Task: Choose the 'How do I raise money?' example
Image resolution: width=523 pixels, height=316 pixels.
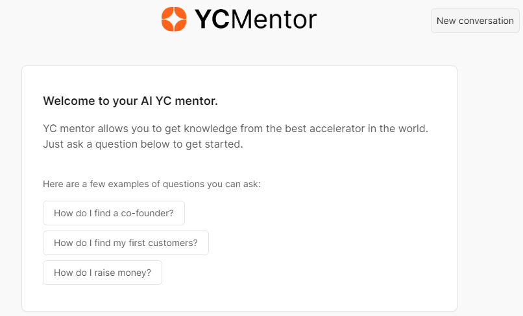Action: pos(103,273)
